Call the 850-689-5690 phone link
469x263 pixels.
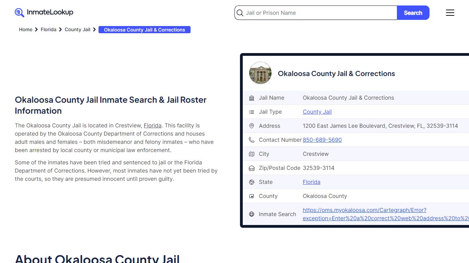322,140
